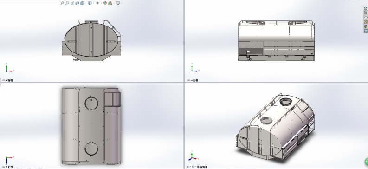
Task: Click the coordinate triad in the dimetric viewport
Action: click(x=194, y=156)
